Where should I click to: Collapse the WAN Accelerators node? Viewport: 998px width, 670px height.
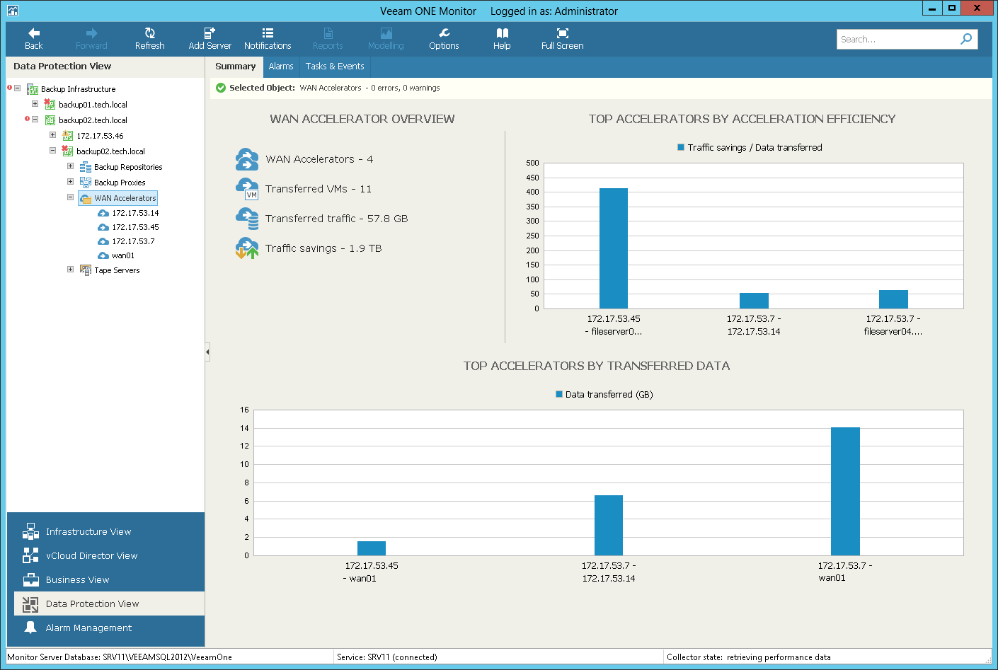pyautogui.click(x=70, y=197)
